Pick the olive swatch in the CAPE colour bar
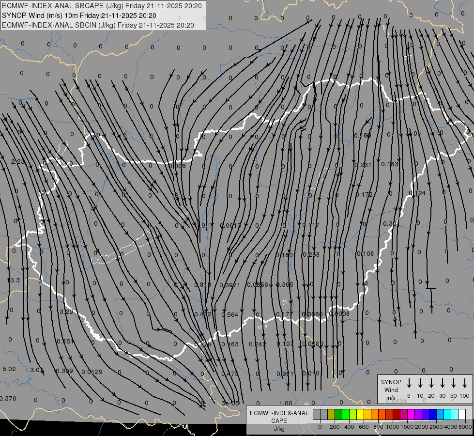The height and width of the screenshot is (436, 474). click(331, 415)
